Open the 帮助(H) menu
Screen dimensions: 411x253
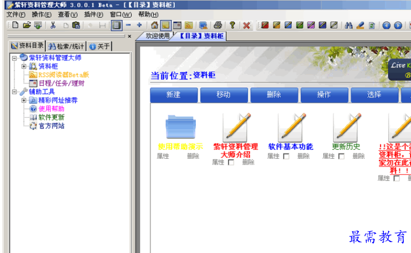148,15
